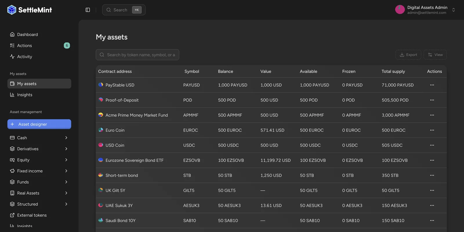Click the global Search box
The height and width of the screenshot is (232, 464).
(x=124, y=10)
